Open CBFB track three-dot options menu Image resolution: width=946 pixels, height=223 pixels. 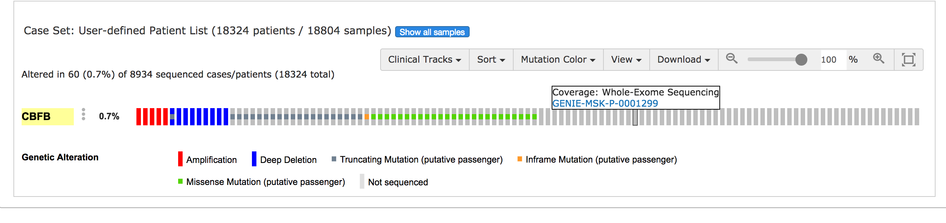83,114
